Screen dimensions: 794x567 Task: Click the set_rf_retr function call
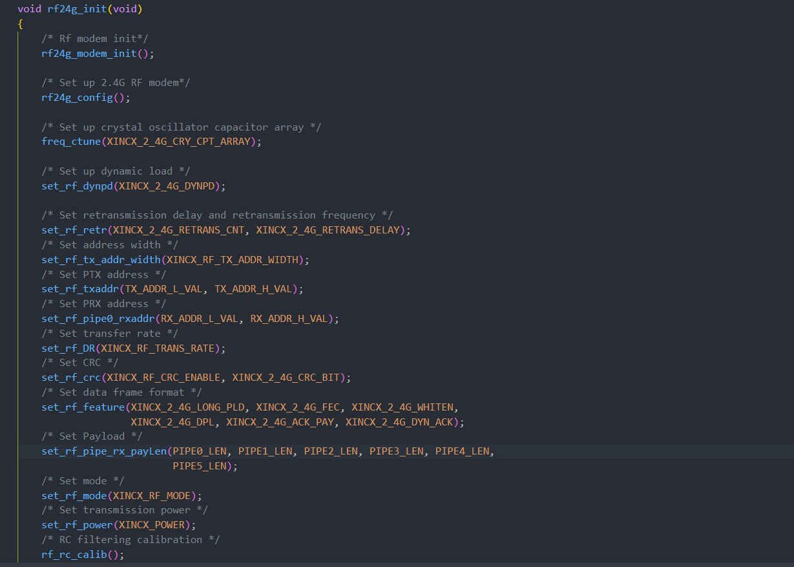[74, 230]
